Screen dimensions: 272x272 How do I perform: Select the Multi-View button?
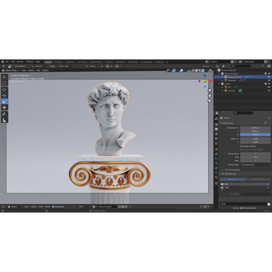(258, 179)
